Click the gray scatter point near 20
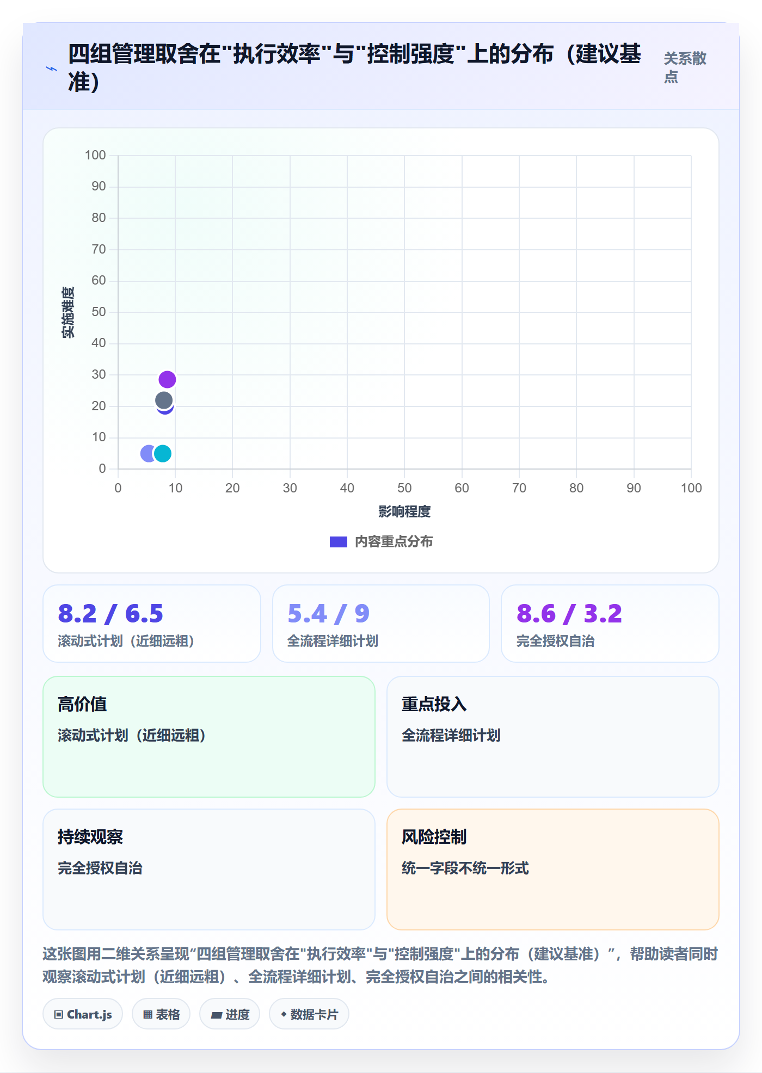Image resolution: width=762 pixels, height=1073 pixels. click(x=164, y=400)
